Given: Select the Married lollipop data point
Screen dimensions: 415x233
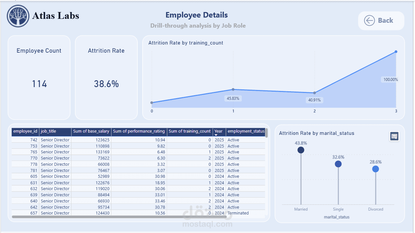Looking at the screenshot, I should point(301,150).
